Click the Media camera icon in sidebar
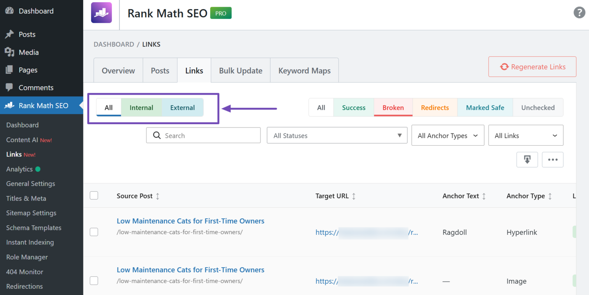This screenshot has height=295, width=589. (9, 52)
